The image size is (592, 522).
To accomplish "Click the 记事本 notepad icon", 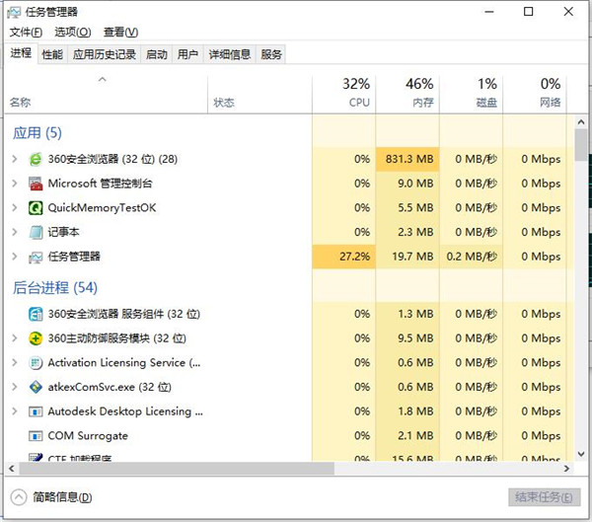I will point(36,232).
